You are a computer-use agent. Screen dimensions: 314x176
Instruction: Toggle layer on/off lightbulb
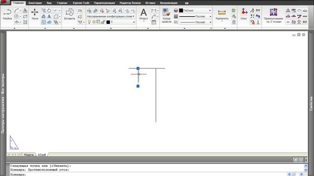89,22
